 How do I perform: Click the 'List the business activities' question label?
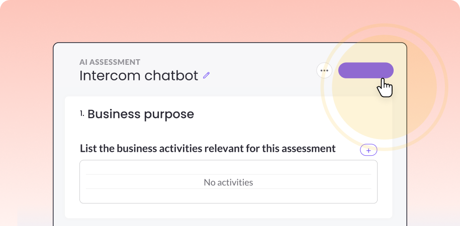(x=208, y=149)
